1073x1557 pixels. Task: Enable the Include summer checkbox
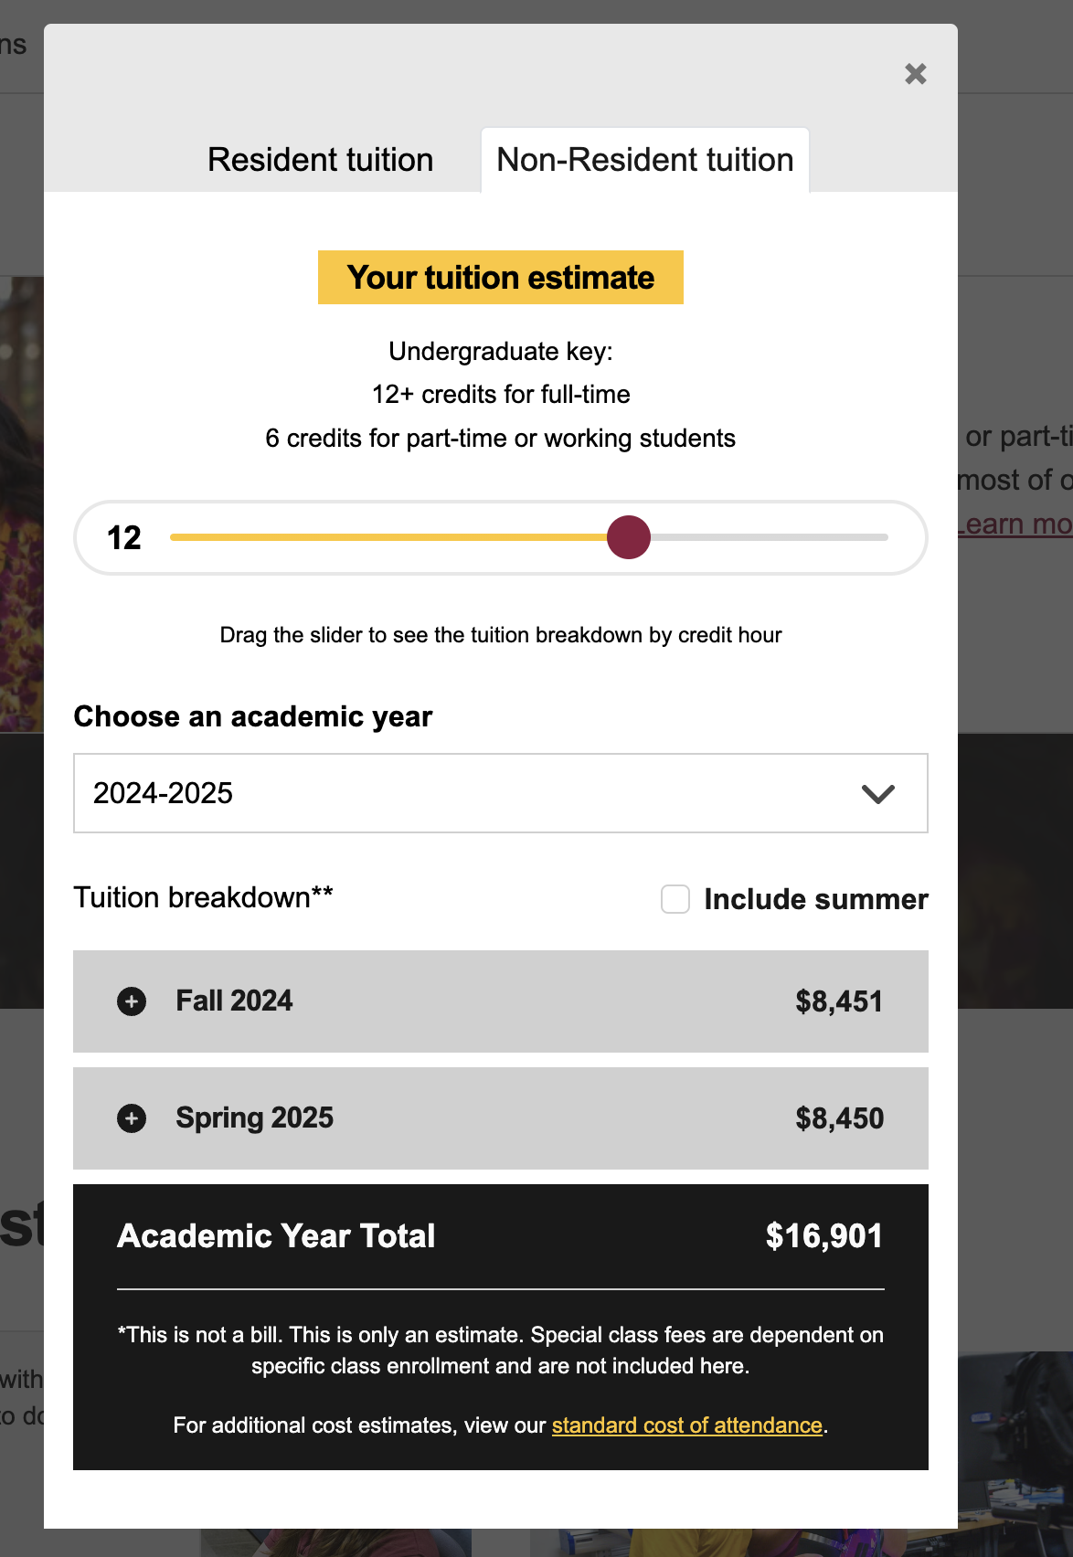(675, 899)
